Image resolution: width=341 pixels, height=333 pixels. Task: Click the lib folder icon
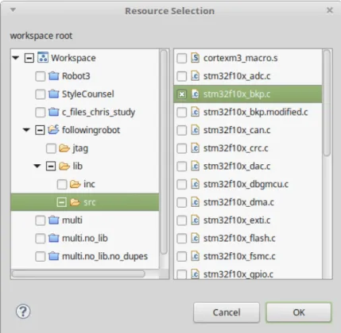point(64,166)
